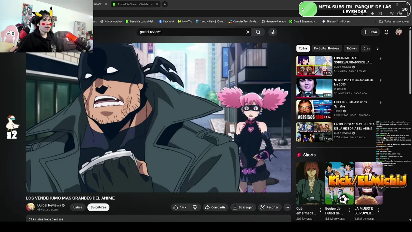Screen dimensions: 412x232
Task: Open the Equipo de Futbol short thumbnail
Action: (339, 183)
